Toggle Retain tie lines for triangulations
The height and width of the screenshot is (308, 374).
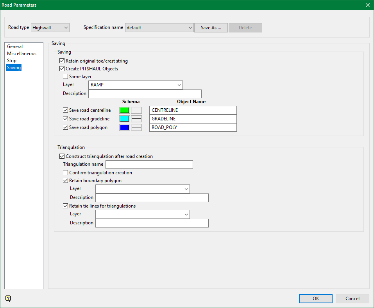click(x=66, y=206)
